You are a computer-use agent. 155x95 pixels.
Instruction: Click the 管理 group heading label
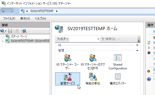pos(61,51)
